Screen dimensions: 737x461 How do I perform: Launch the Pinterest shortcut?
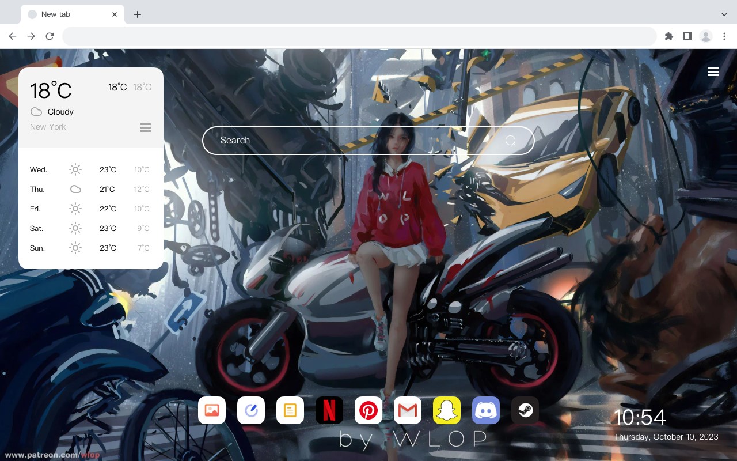(368, 410)
